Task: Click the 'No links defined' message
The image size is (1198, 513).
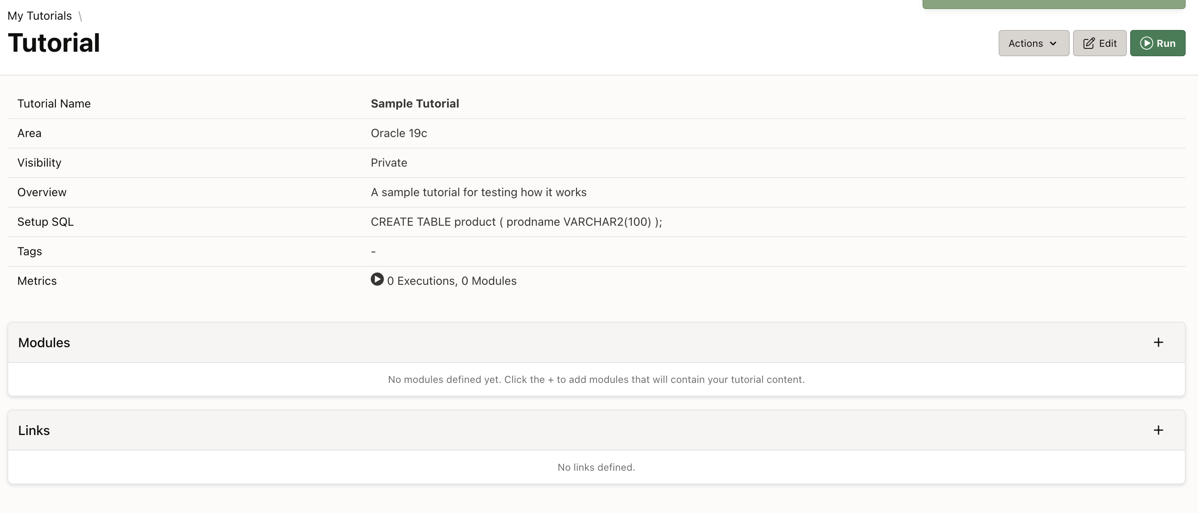Action: pyautogui.click(x=596, y=467)
